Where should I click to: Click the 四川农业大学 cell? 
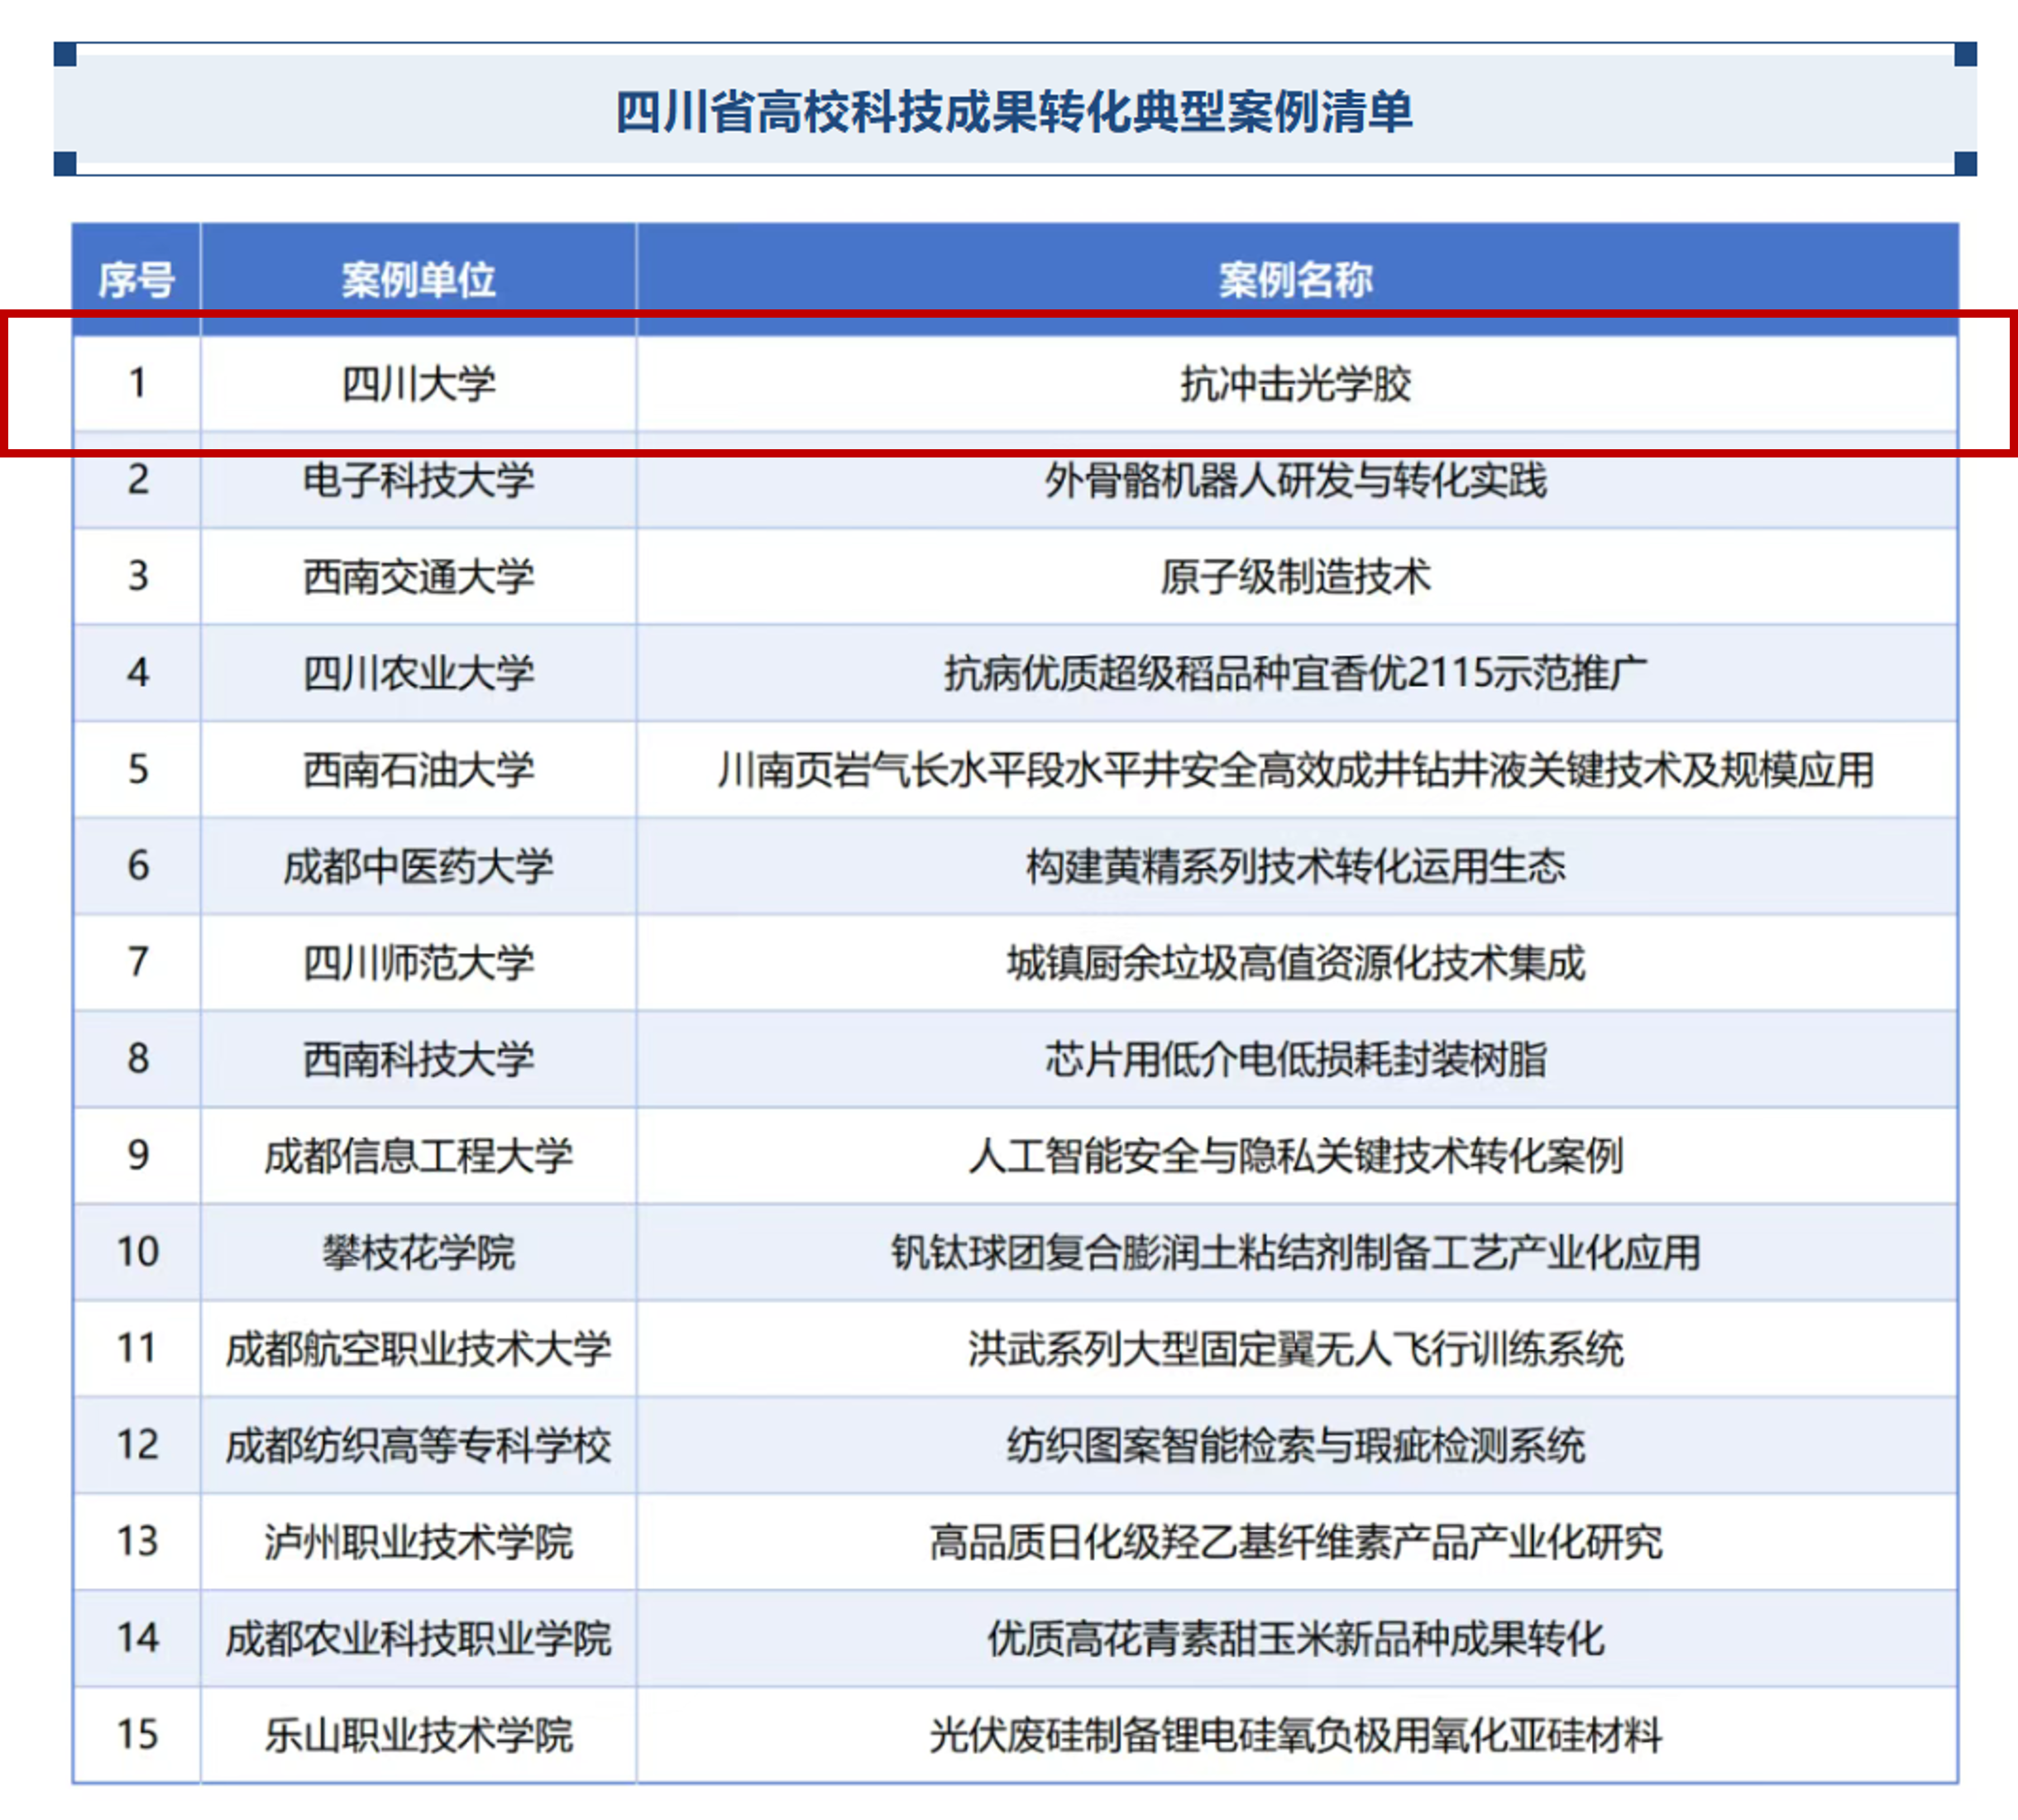point(418,673)
